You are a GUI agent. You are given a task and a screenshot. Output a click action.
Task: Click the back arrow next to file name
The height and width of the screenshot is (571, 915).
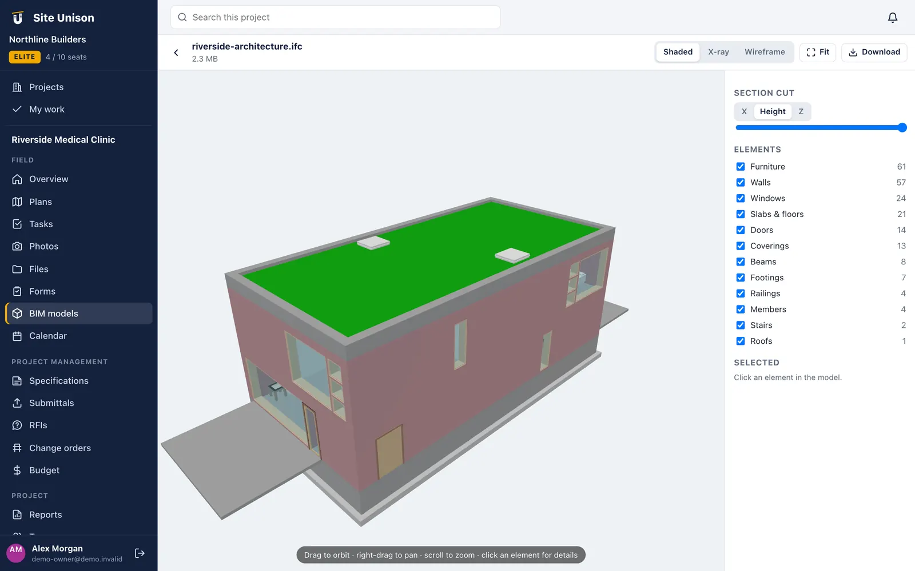point(176,53)
